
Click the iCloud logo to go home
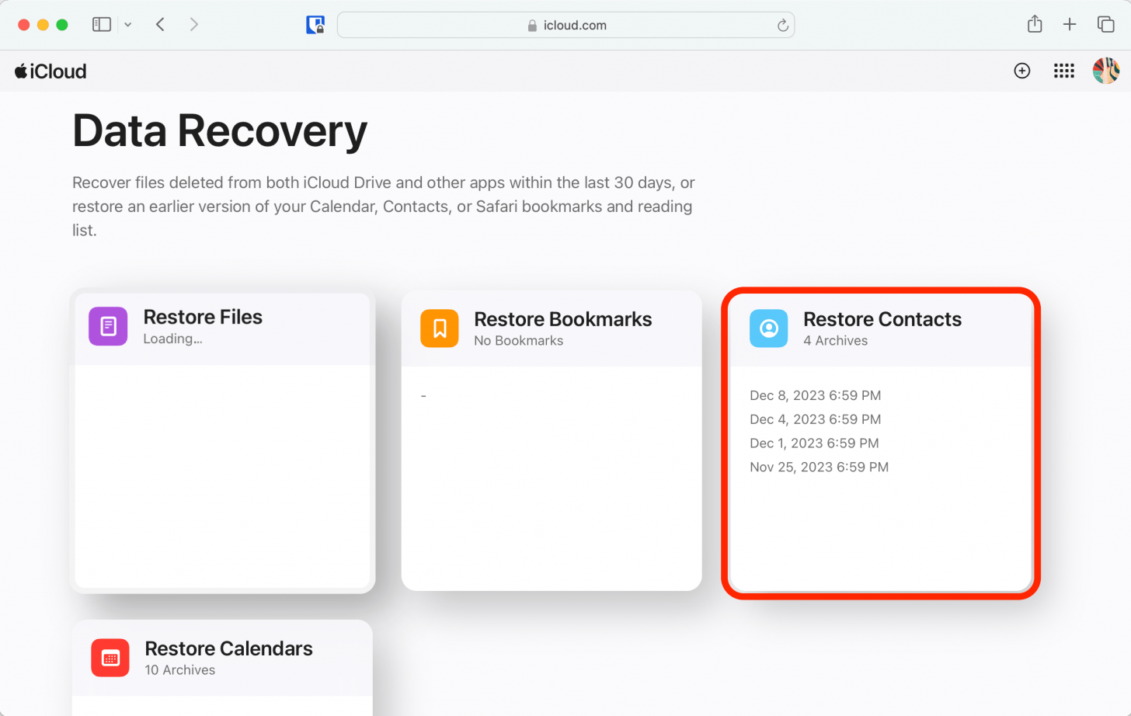pyautogui.click(x=50, y=71)
